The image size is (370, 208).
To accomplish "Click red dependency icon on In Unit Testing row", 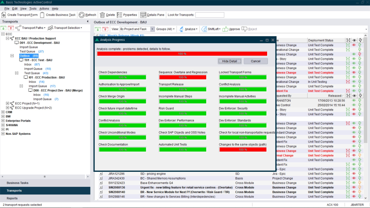I will (x=348, y=82).
